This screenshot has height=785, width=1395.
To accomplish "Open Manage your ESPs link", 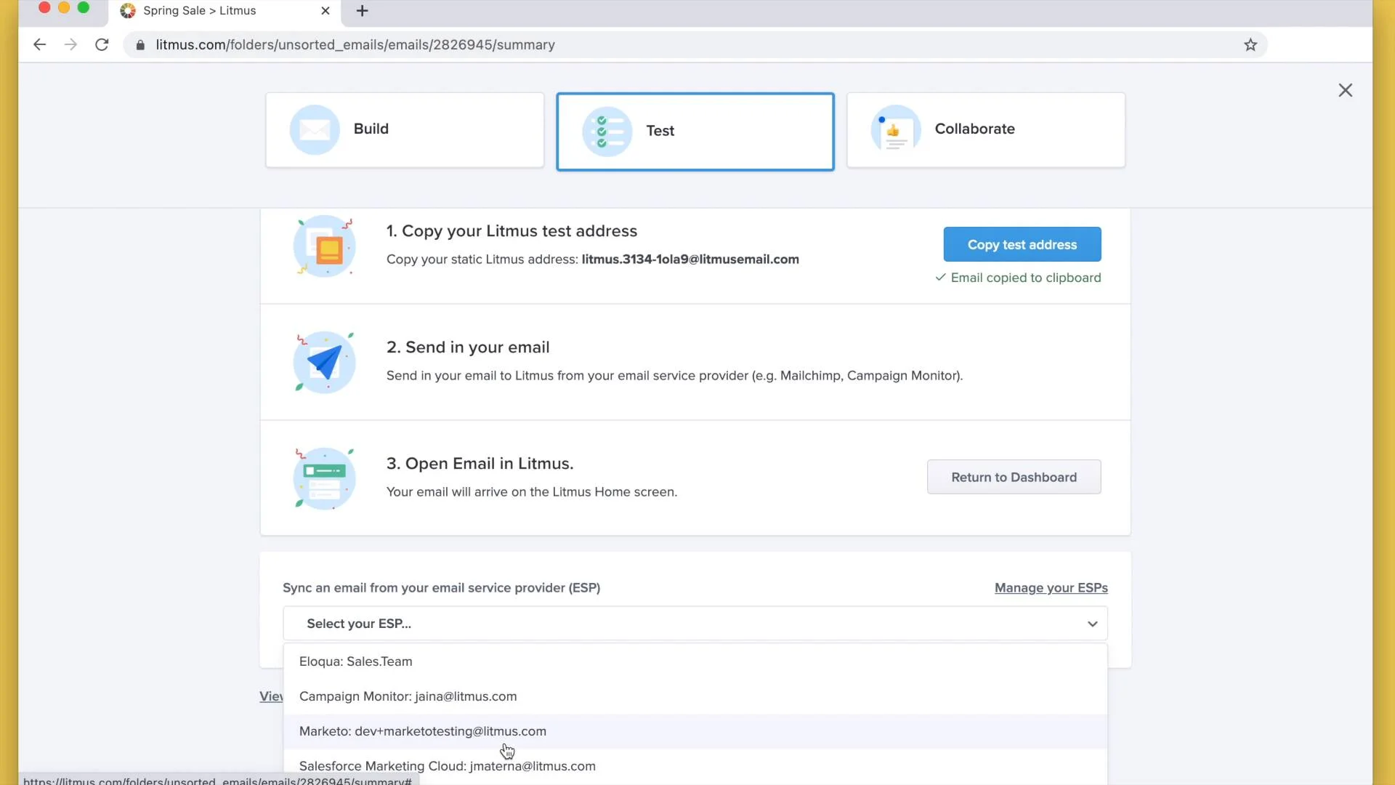I will coord(1051,587).
